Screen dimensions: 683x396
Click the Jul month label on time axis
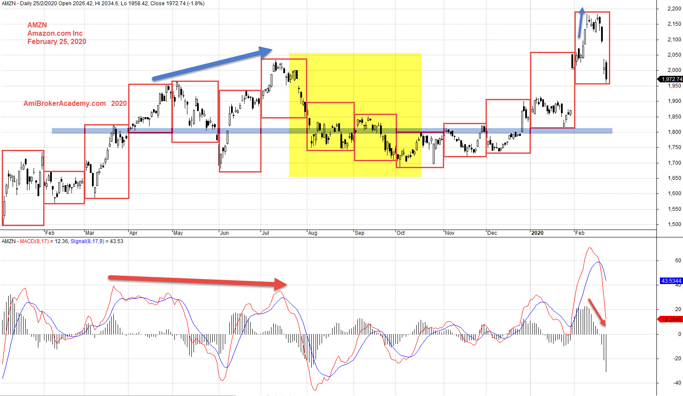[265, 233]
